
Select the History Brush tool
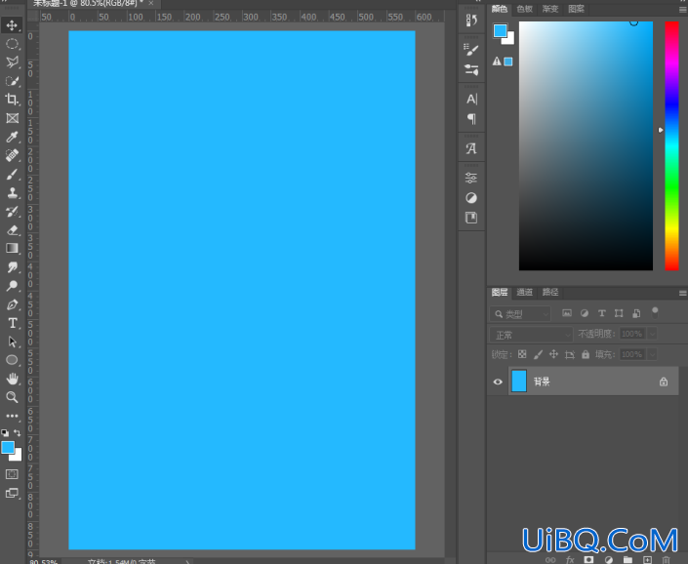[x=12, y=212]
